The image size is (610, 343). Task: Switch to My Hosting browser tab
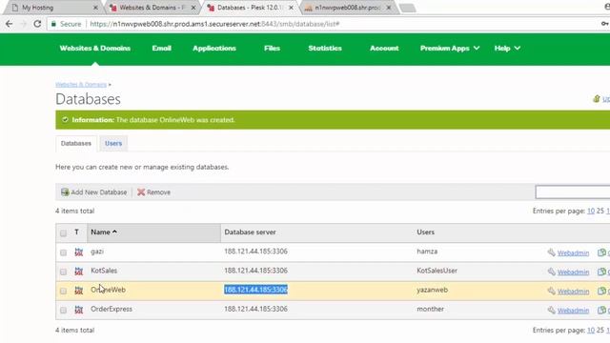coord(53,8)
